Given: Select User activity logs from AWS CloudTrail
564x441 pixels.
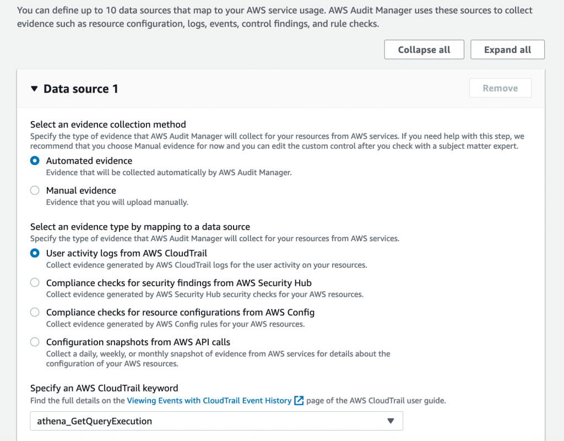Looking at the screenshot, I should point(35,253).
